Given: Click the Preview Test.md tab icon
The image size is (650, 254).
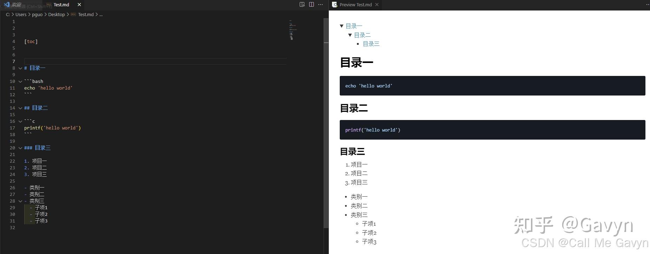Looking at the screenshot, I should coord(335,5).
